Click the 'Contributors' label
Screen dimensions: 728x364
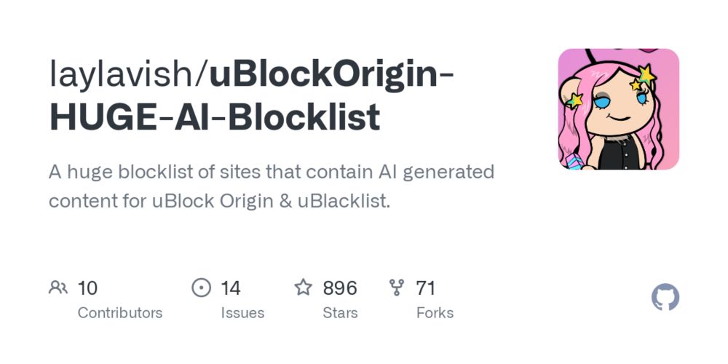[x=120, y=313]
